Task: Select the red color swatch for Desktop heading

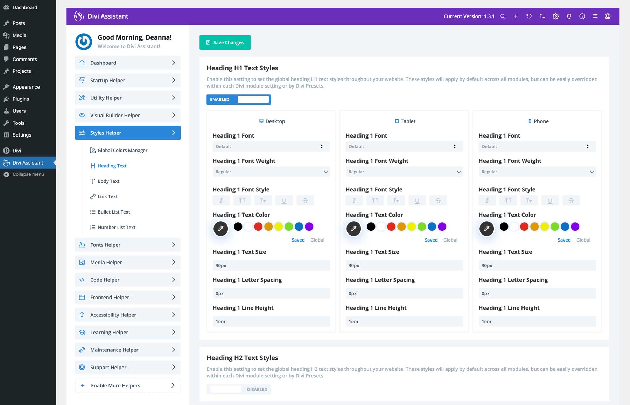Action: [258, 226]
